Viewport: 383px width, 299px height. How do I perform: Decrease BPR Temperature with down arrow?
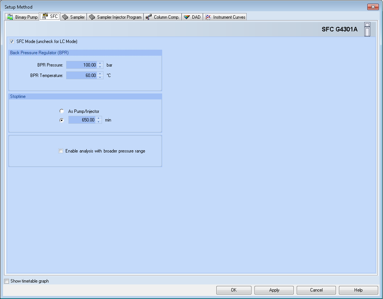click(100, 77)
